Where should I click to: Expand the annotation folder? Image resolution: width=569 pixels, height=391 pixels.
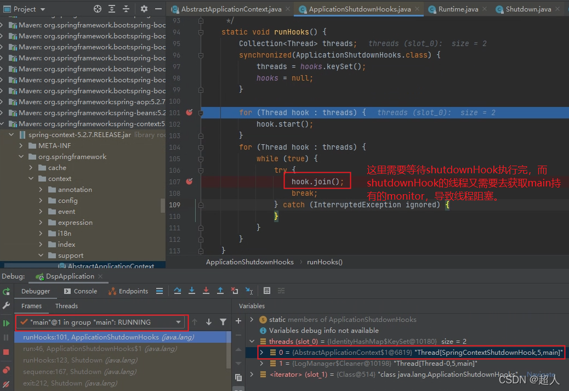coord(41,190)
